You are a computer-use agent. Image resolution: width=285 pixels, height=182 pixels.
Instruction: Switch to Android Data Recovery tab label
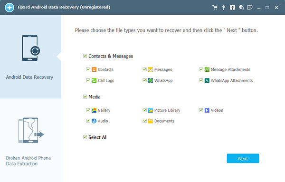click(x=29, y=77)
